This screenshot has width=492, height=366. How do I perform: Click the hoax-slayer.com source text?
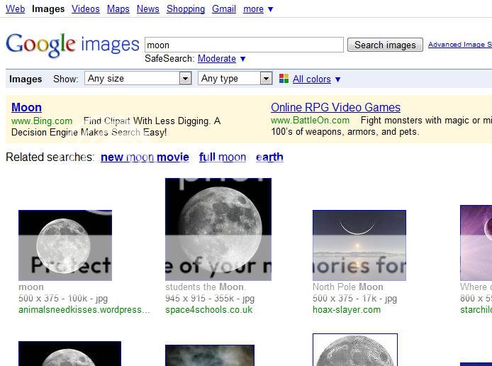click(347, 310)
